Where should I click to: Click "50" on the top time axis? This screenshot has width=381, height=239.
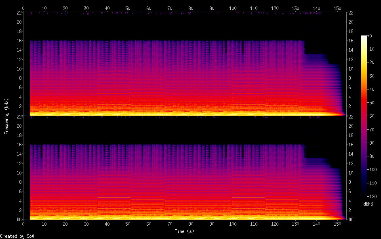point(128,8)
